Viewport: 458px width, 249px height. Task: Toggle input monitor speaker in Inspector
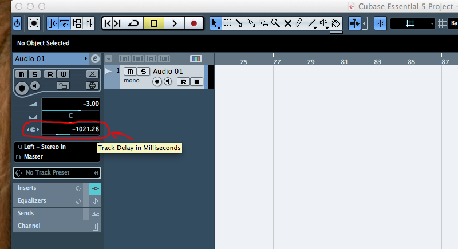35,86
